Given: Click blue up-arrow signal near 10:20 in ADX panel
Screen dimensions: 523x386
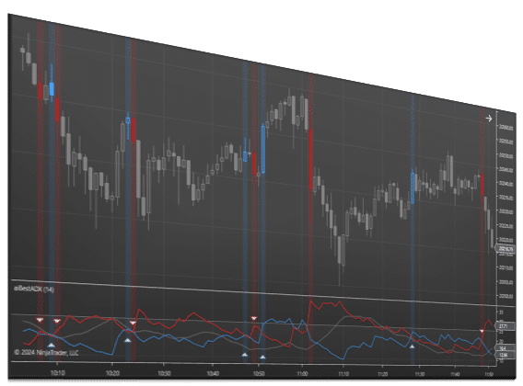Looking at the screenshot, I should pyautogui.click(x=128, y=340).
